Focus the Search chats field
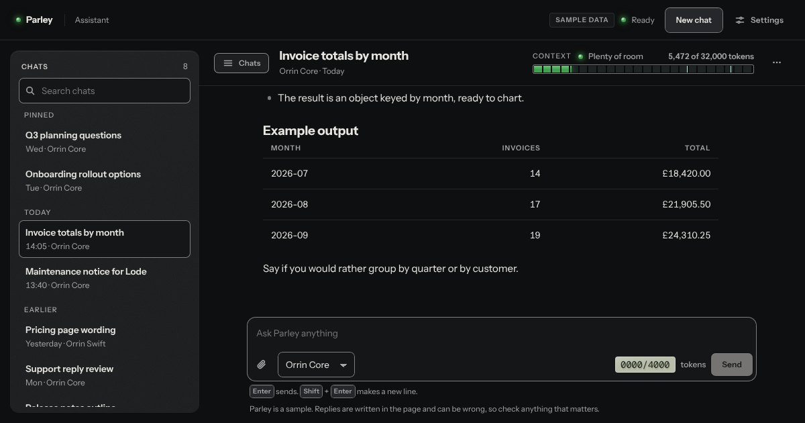805x423 pixels. [x=105, y=91]
